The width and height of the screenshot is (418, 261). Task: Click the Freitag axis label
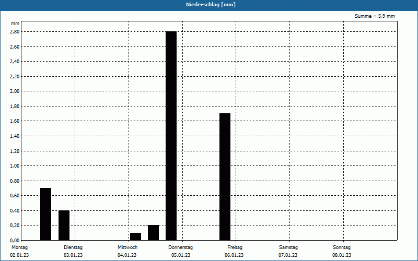pyautogui.click(x=235, y=247)
